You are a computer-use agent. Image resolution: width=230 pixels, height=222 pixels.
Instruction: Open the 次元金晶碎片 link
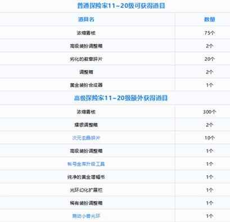(x=86, y=138)
